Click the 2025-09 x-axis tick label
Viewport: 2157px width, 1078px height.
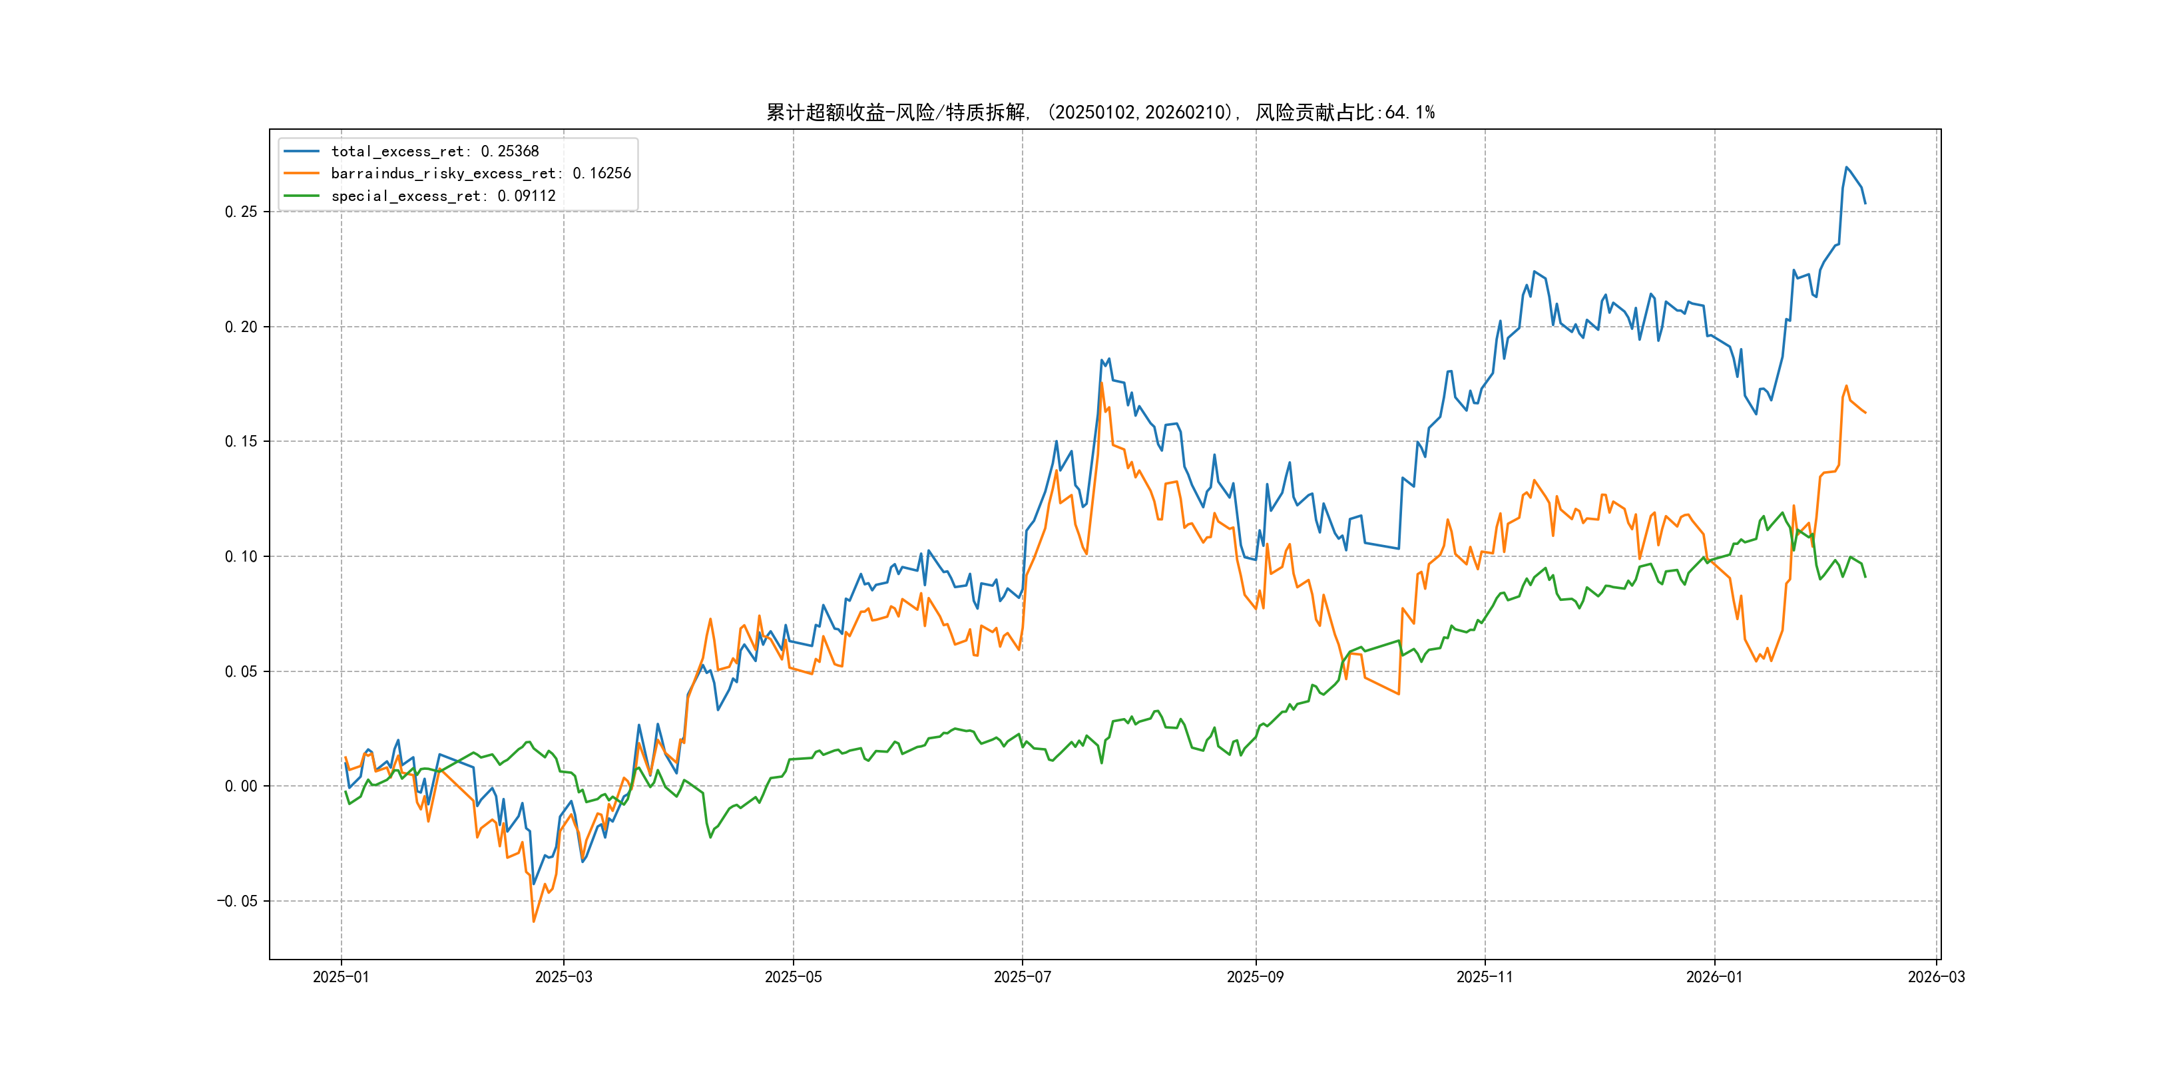(1255, 977)
